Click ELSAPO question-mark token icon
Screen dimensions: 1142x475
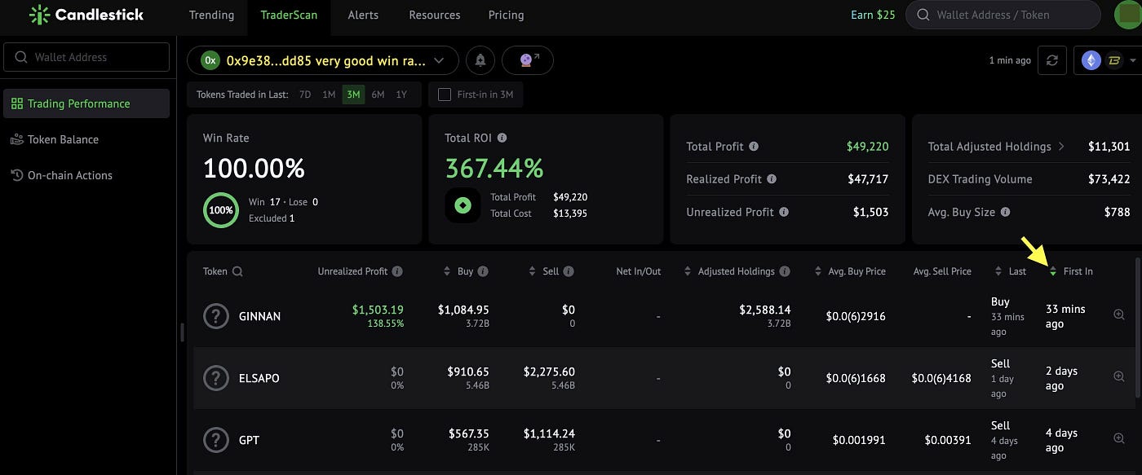(215, 378)
